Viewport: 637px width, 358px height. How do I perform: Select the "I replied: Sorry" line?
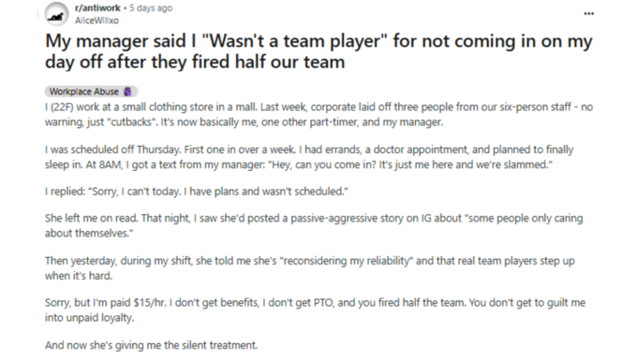point(197,192)
